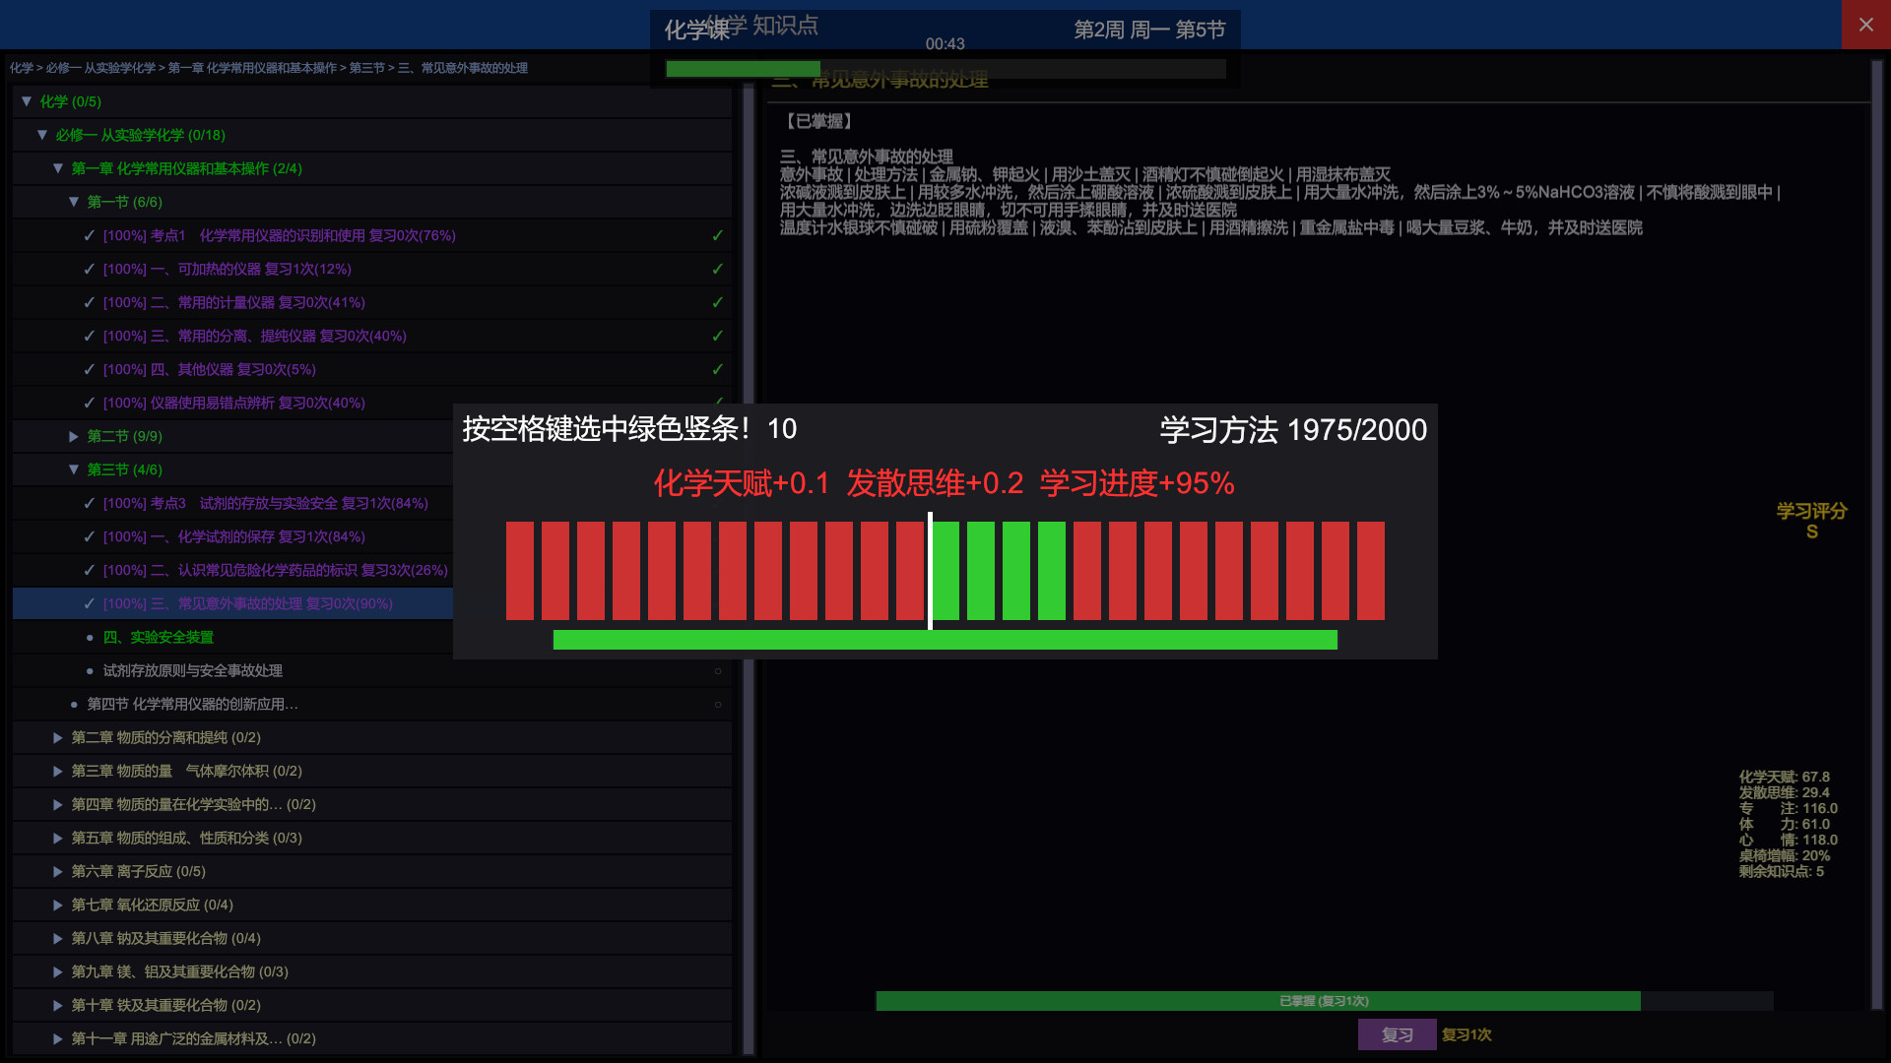
Task: Select 一、化学试剂的保存 knowledge point
Action: point(233,536)
